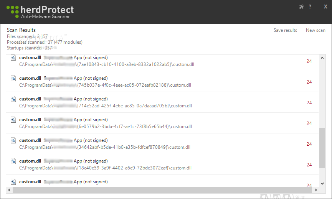The height and width of the screenshot is (199, 332).
Task: Click the horizontal scrollbar right arrow
Action: tap(316, 190)
